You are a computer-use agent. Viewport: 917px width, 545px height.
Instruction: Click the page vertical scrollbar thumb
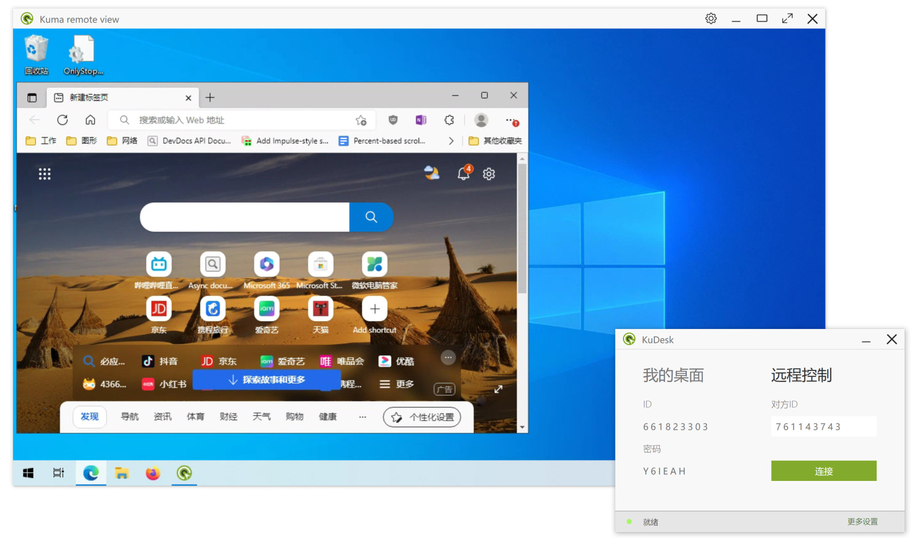[522, 228]
